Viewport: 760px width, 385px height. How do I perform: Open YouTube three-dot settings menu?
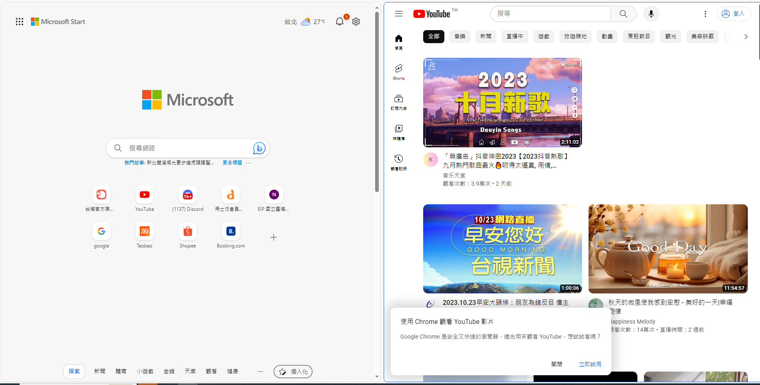tap(705, 14)
